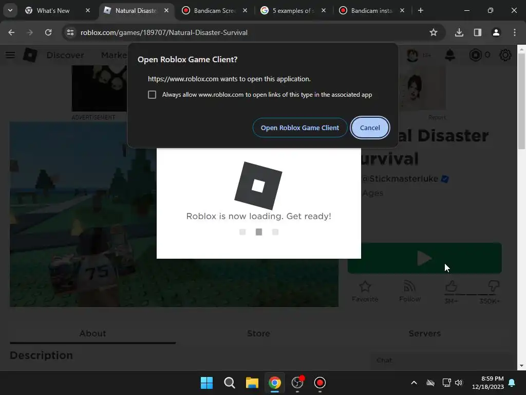This screenshot has width=526, height=395.
Task: Like the game with thumbs up
Action: 451,286
